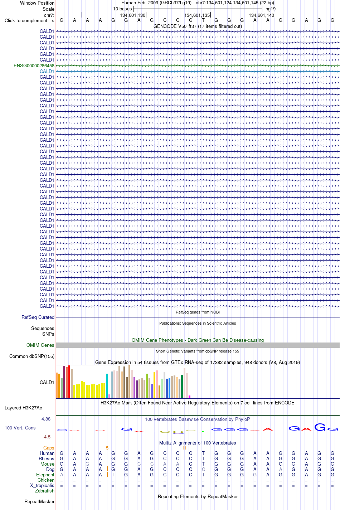
Task: Click the H3K27Ac Mark track title
Action: 198,403
